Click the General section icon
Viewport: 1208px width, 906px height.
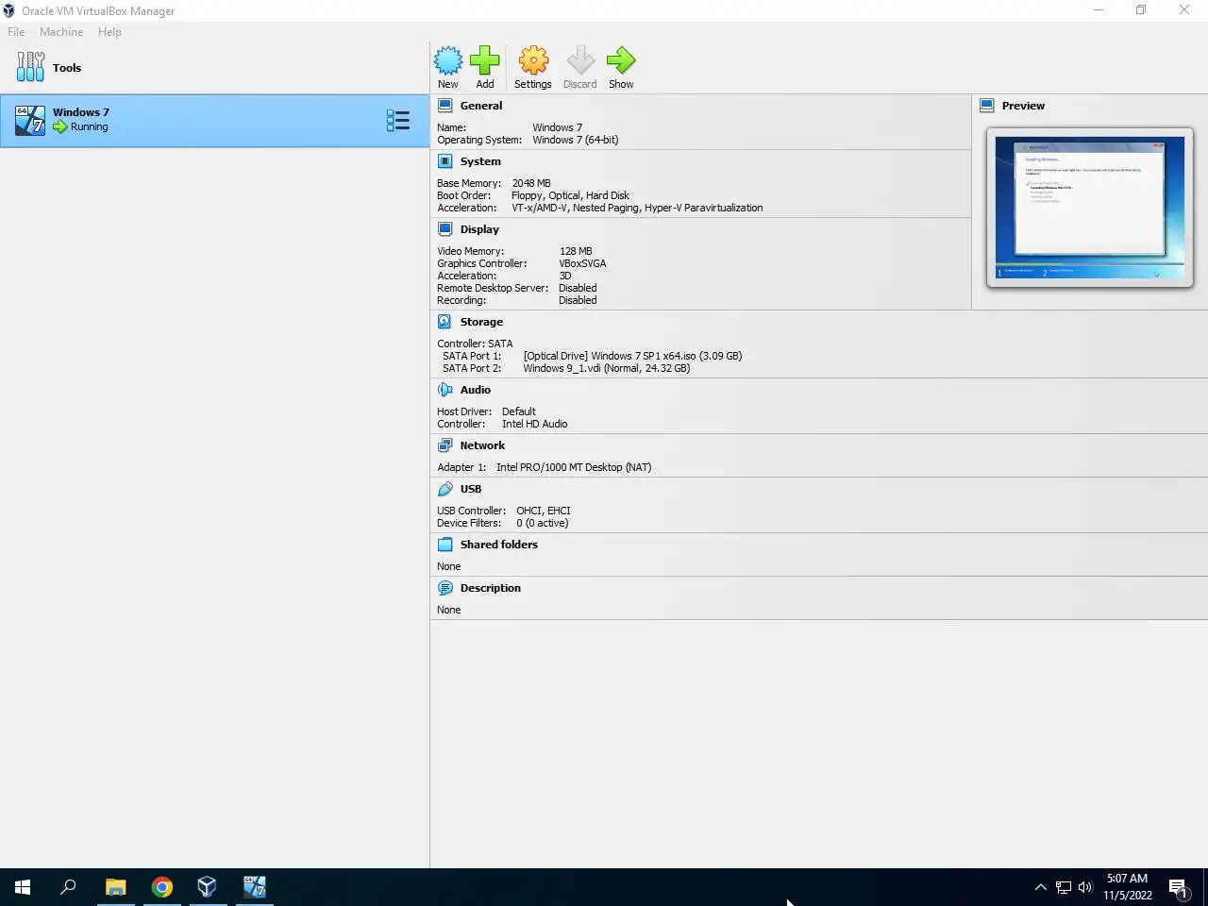point(445,106)
